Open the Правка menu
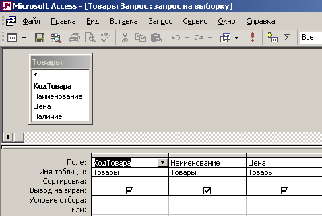This screenshot has width=322, height=216. coord(63,21)
